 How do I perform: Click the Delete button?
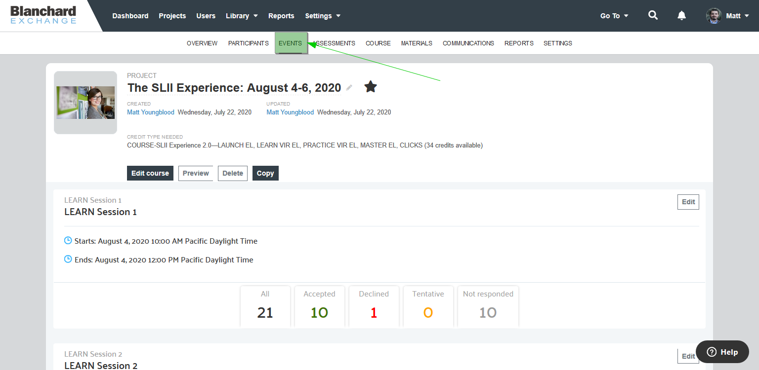click(x=233, y=173)
